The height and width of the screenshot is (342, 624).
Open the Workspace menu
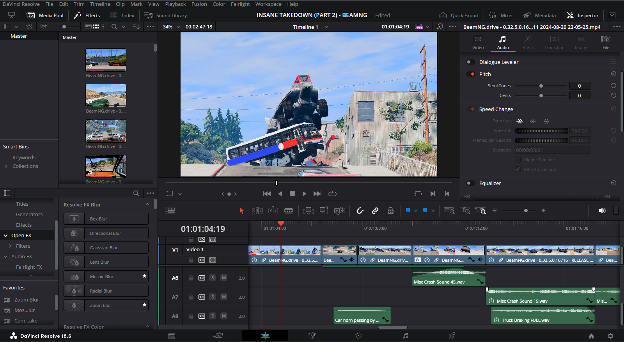268,4
